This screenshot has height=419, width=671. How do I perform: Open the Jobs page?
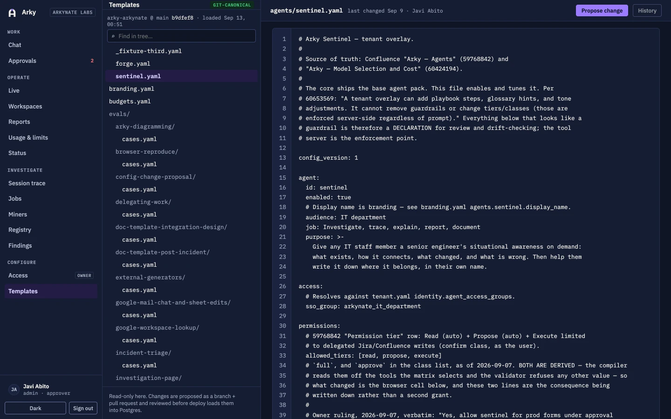pyautogui.click(x=51, y=199)
